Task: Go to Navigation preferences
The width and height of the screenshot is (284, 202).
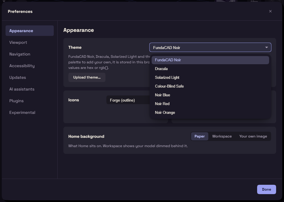Action: pyautogui.click(x=30, y=54)
